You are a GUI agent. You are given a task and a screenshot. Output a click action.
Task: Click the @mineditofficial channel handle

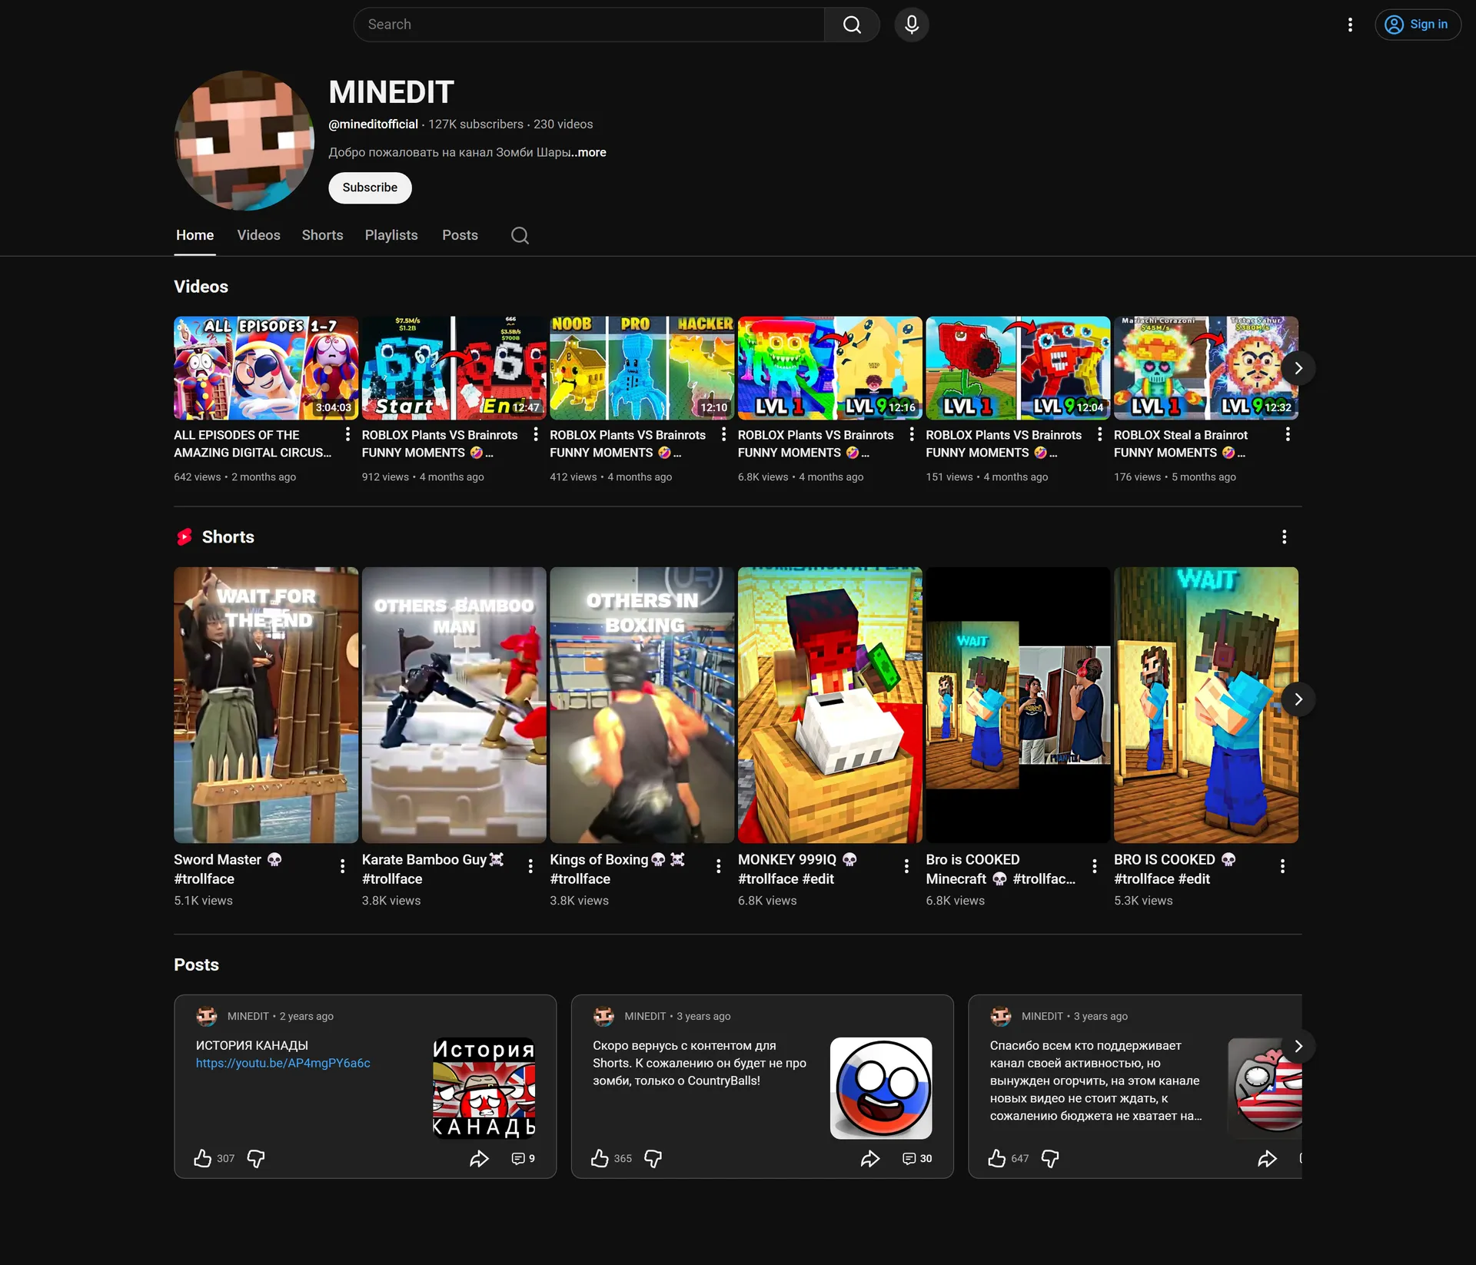tap(374, 124)
